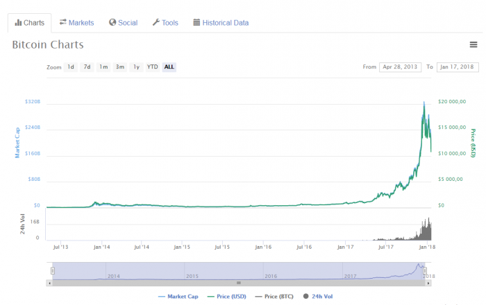Click the 2016 label in navigator
The height and width of the screenshot is (305, 486).
pos(271,276)
